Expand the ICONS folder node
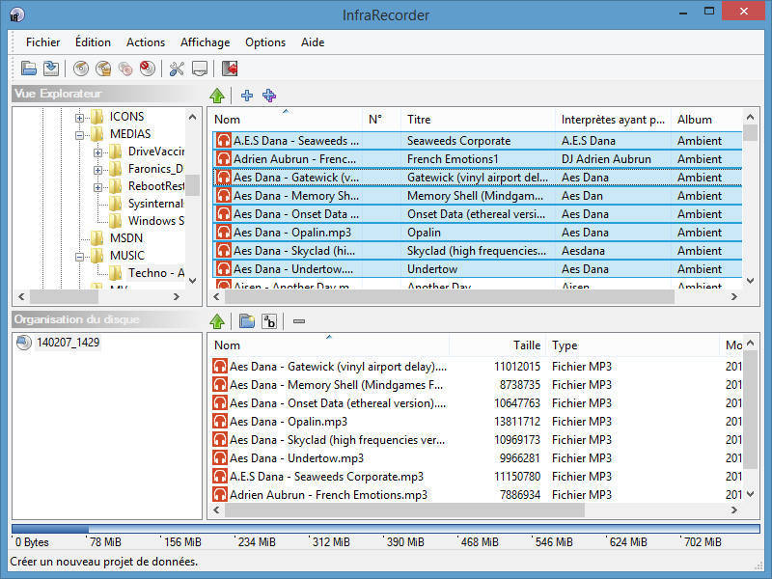The width and height of the screenshot is (772, 579). click(x=79, y=118)
